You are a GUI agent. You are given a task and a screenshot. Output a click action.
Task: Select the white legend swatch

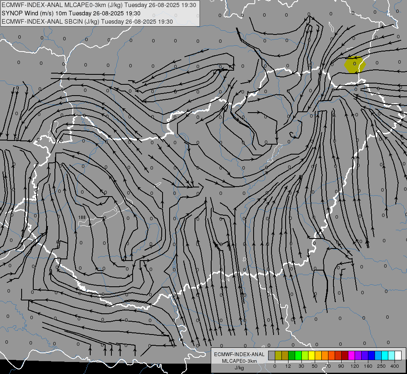click(398, 355)
